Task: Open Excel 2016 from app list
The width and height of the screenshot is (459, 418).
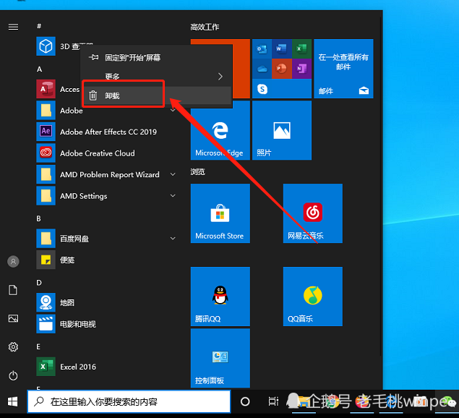Action: tap(77, 367)
